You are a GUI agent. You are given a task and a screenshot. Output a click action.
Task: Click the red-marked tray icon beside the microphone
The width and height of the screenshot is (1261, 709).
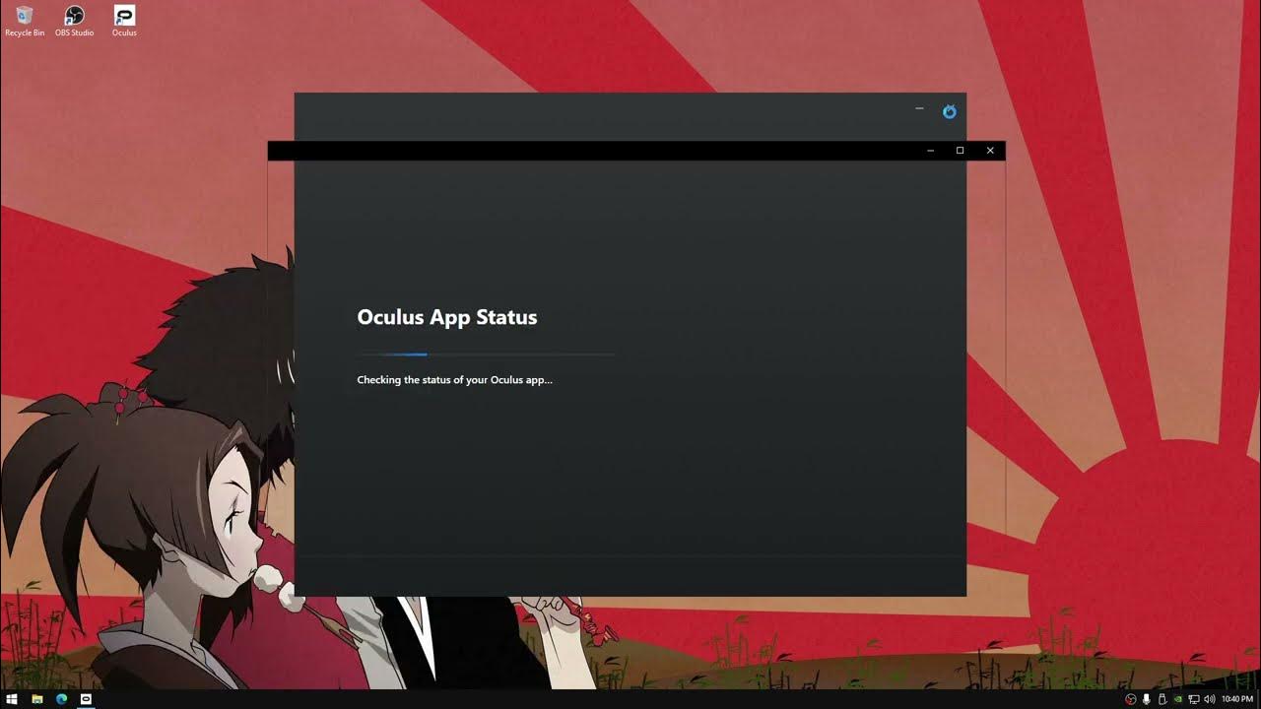click(1131, 699)
